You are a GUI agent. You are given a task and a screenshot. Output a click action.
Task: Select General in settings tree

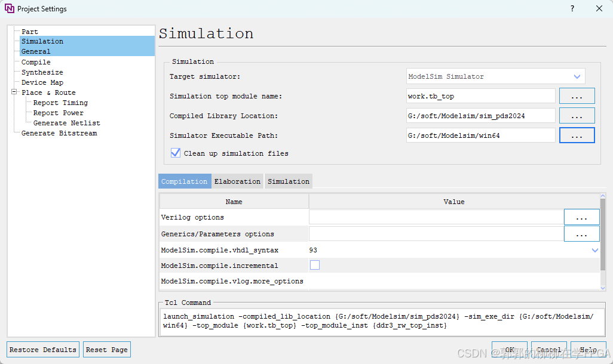pyautogui.click(x=36, y=51)
